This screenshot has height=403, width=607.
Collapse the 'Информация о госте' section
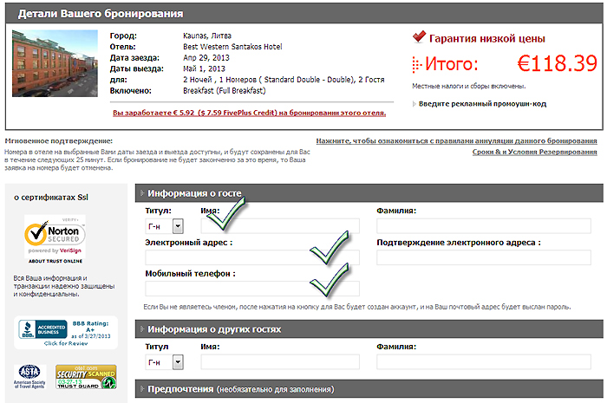pyautogui.click(x=142, y=193)
